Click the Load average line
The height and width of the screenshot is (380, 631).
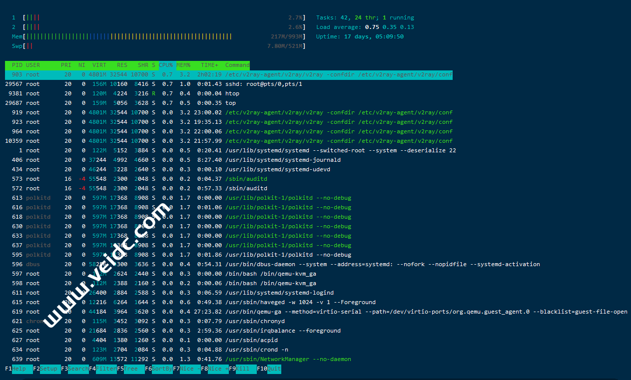(365, 27)
